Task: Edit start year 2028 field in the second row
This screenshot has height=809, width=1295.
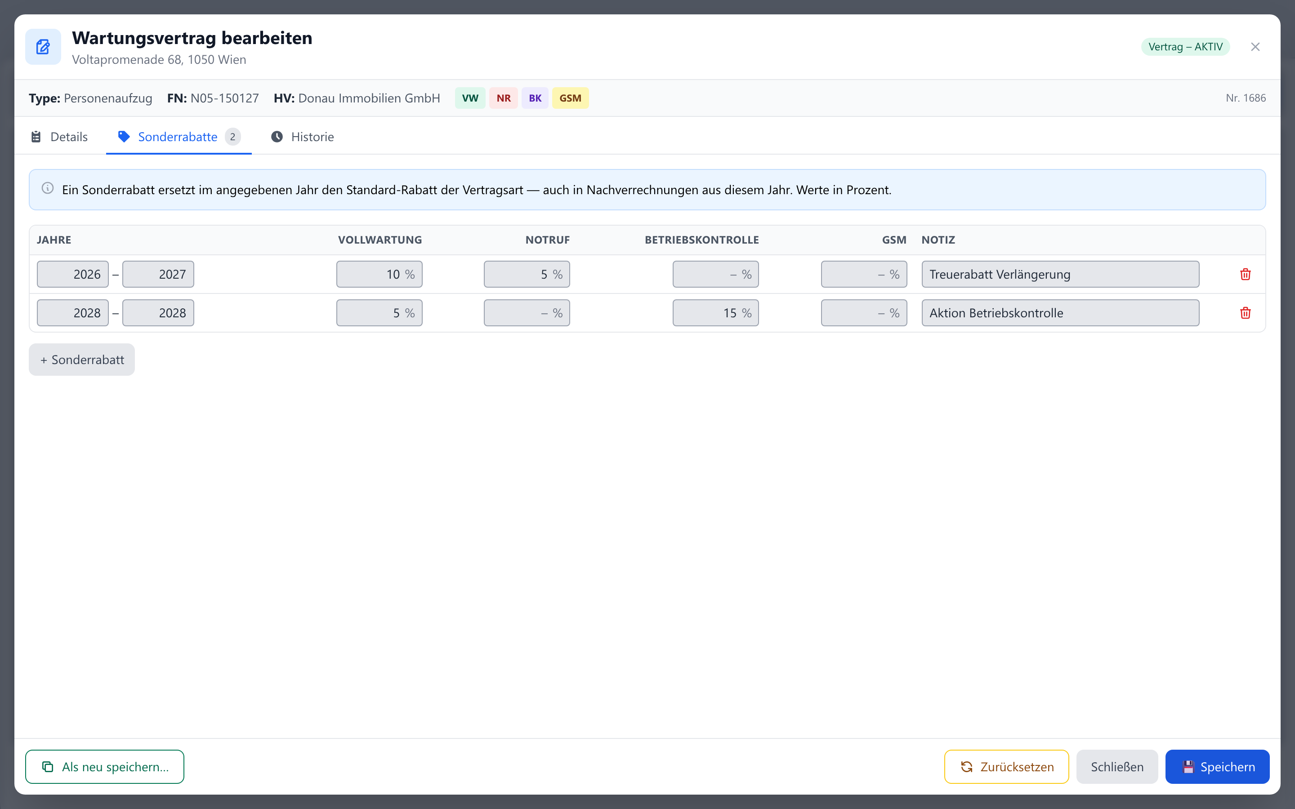Action: coord(73,312)
